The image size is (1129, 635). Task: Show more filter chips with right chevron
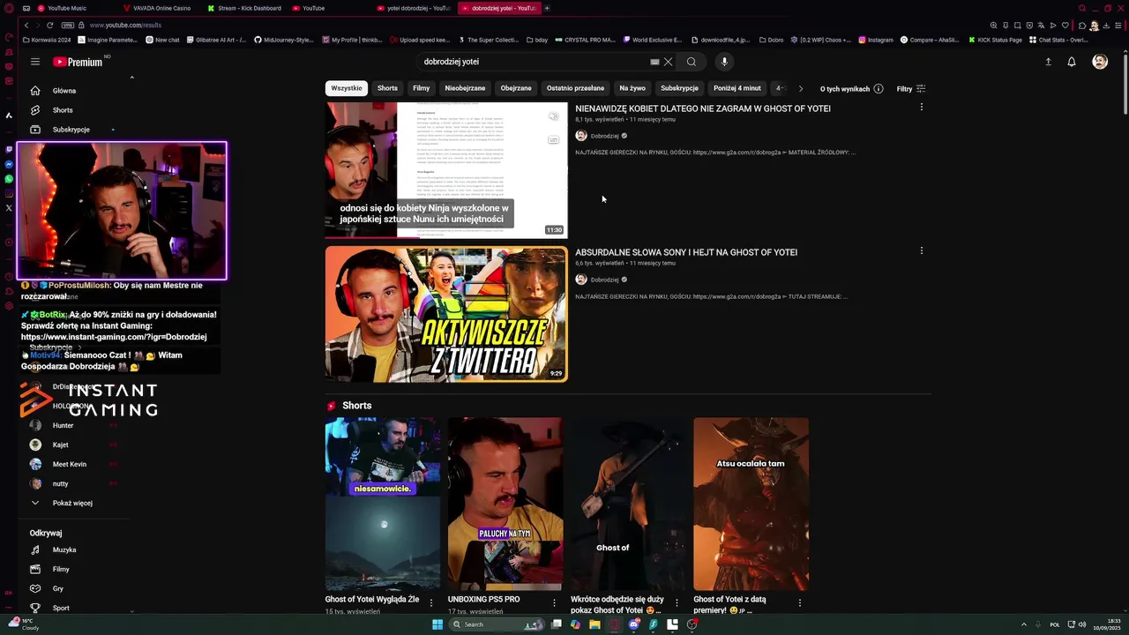[800, 88]
